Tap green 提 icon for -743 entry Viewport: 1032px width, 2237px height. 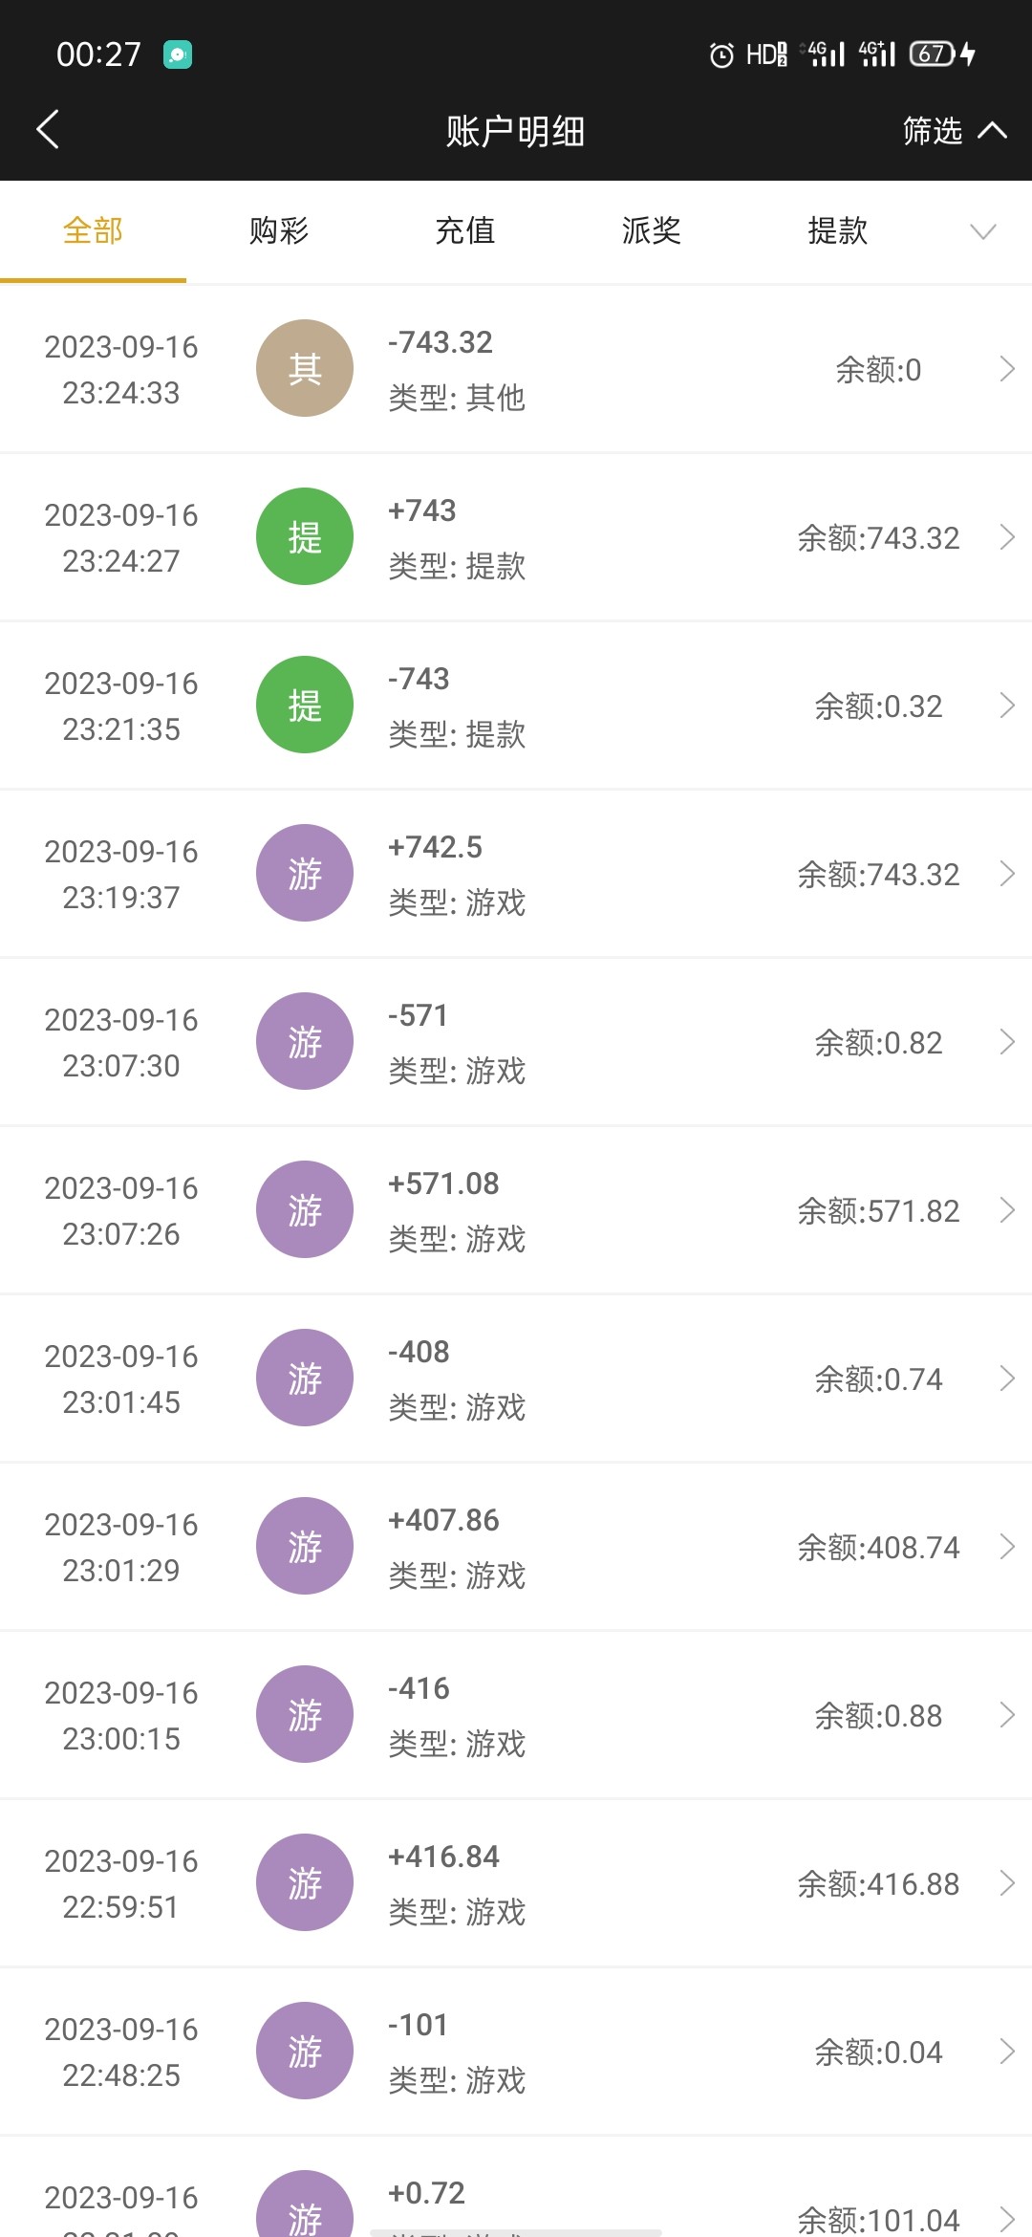coord(305,705)
